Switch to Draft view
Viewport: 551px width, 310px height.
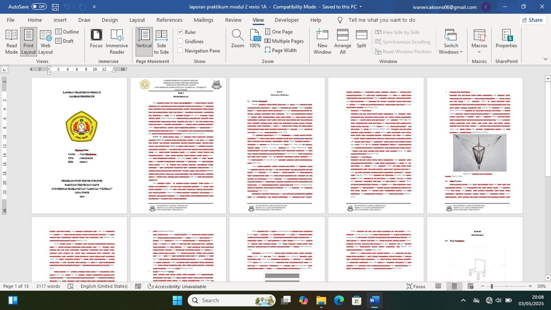pyautogui.click(x=65, y=41)
